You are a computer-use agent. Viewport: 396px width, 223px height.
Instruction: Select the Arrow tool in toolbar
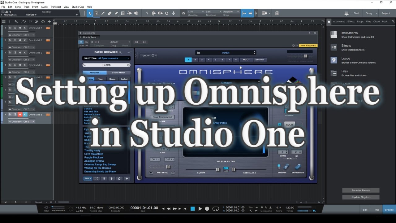point(90,13)
